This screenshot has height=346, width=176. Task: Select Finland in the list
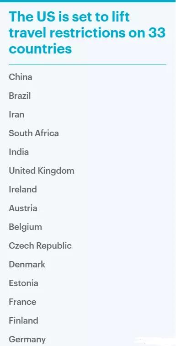coord(23,320)
